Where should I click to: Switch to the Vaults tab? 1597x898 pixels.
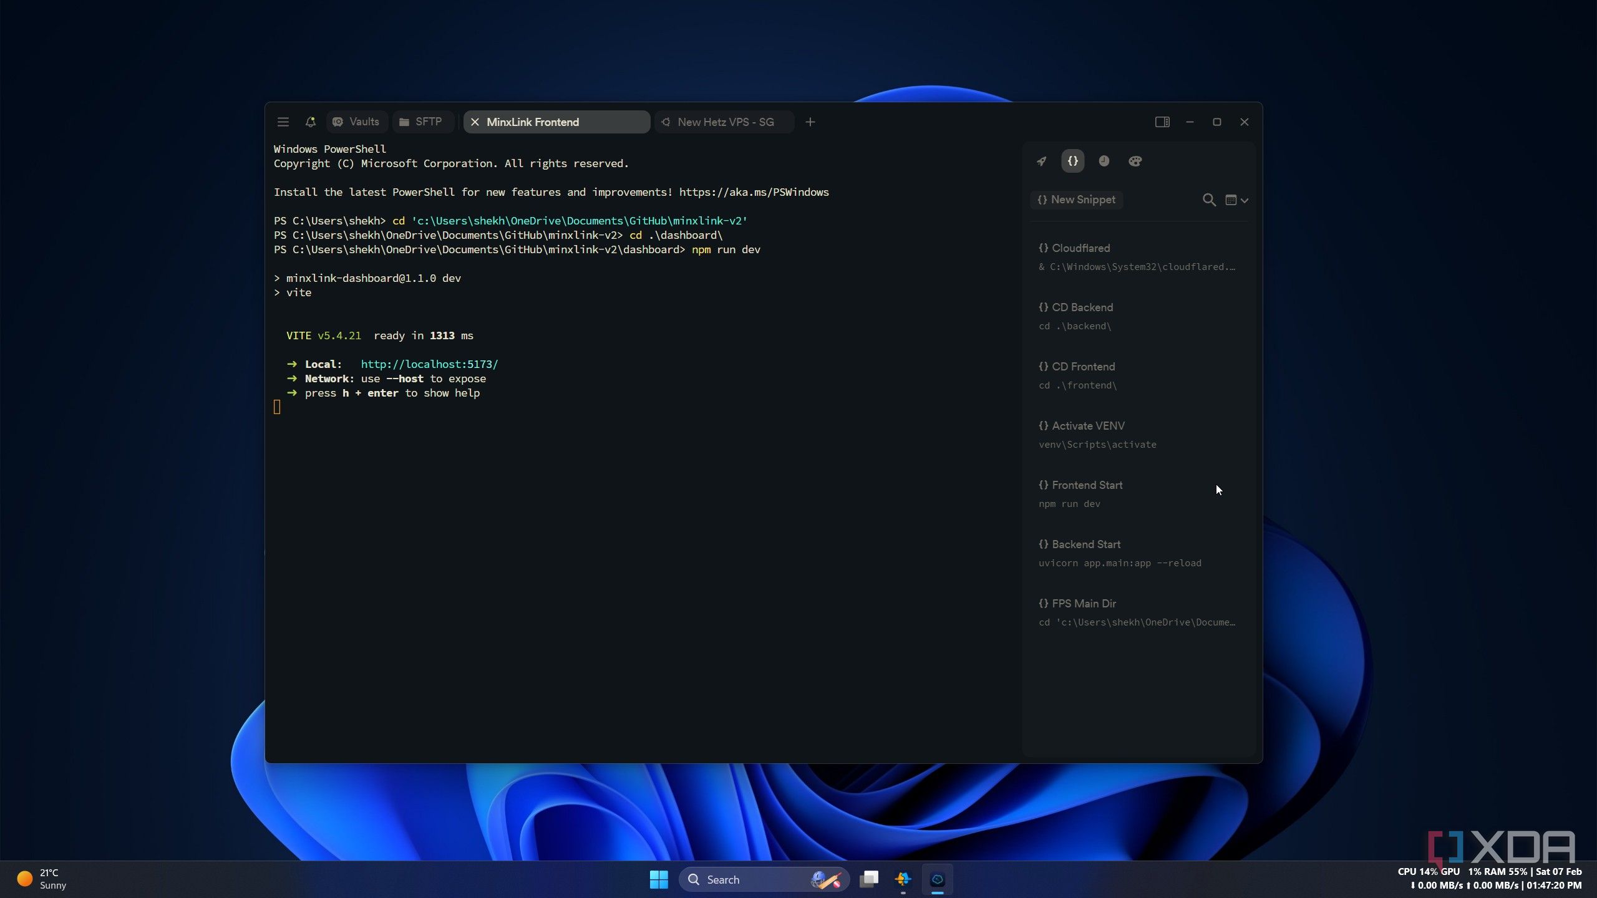coord(356,122)
